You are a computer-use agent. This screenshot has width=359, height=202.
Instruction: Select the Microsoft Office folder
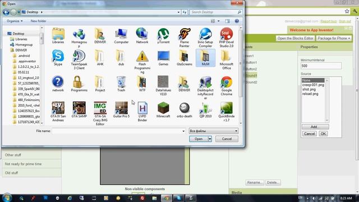[x=227, y=60]
